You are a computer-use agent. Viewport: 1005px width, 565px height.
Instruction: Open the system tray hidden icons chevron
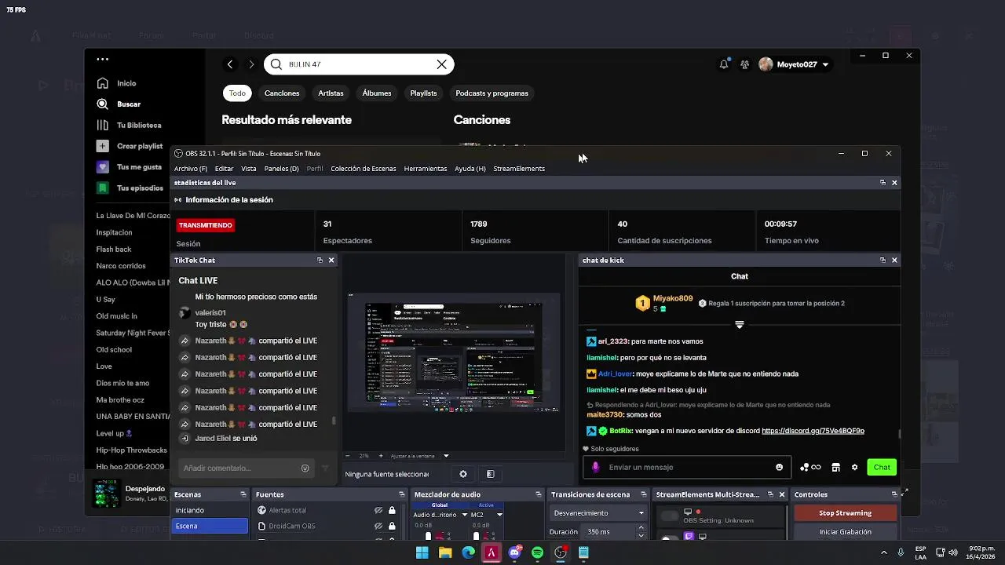883,552
